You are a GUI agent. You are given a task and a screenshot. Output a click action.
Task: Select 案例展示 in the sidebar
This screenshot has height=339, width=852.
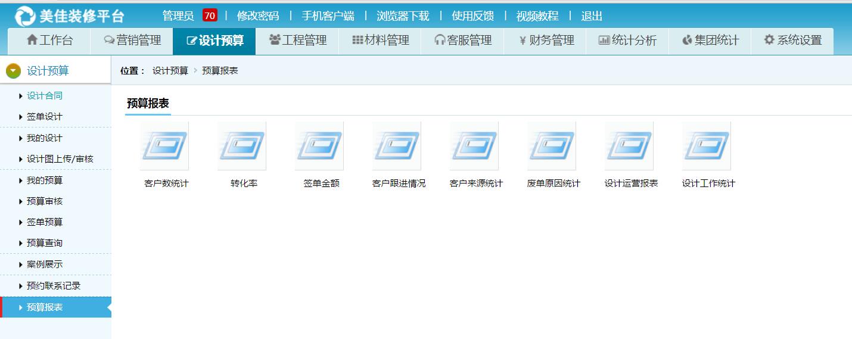[x=44, y=265]
